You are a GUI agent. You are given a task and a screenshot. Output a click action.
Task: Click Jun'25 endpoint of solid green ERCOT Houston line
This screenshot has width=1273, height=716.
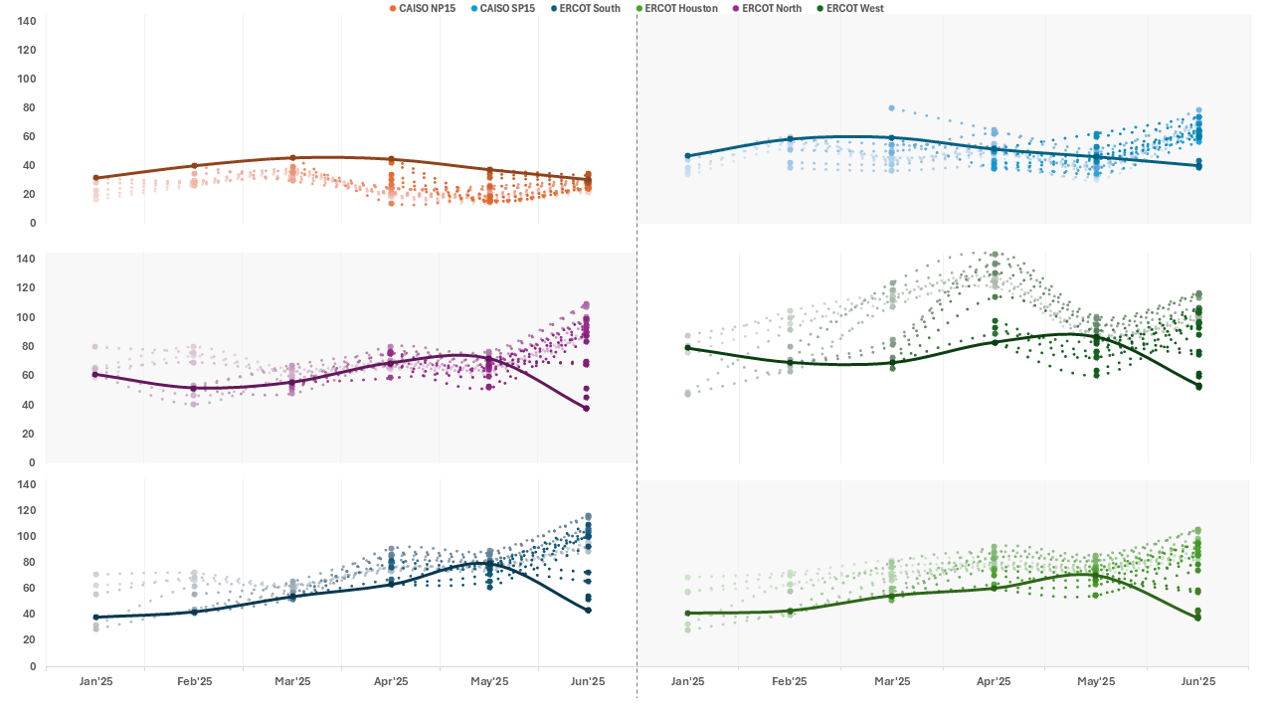coord(1197,618)
